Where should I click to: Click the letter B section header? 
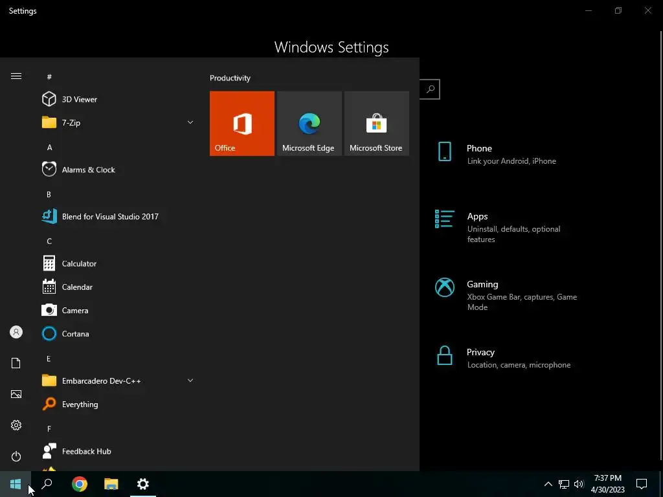pyautogui.click(x=49, y=194)
